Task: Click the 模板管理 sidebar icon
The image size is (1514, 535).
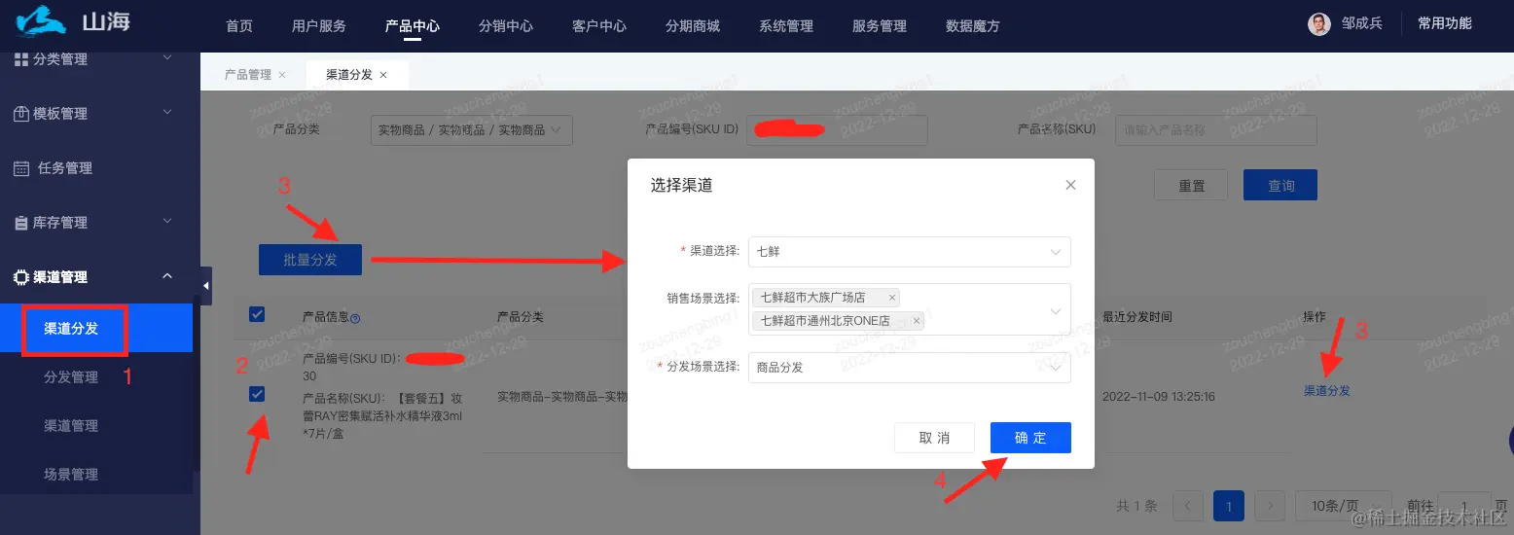Action: tap(21, 114)
